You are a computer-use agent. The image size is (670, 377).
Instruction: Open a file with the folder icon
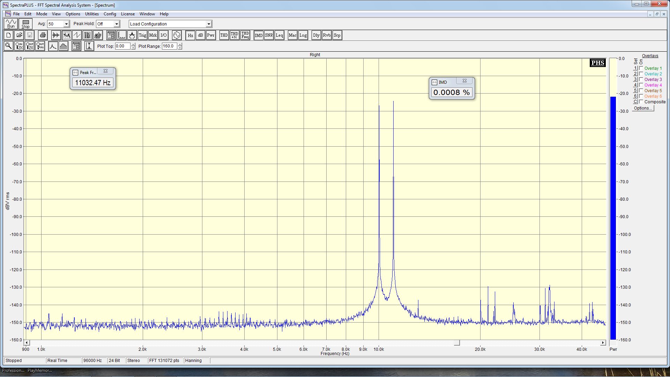click(19, 35)
